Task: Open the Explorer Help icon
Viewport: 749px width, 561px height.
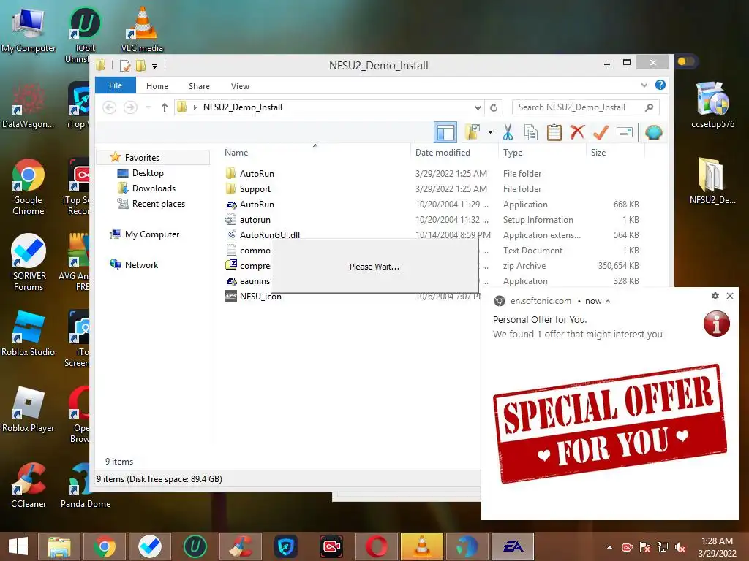Action: 660,85
